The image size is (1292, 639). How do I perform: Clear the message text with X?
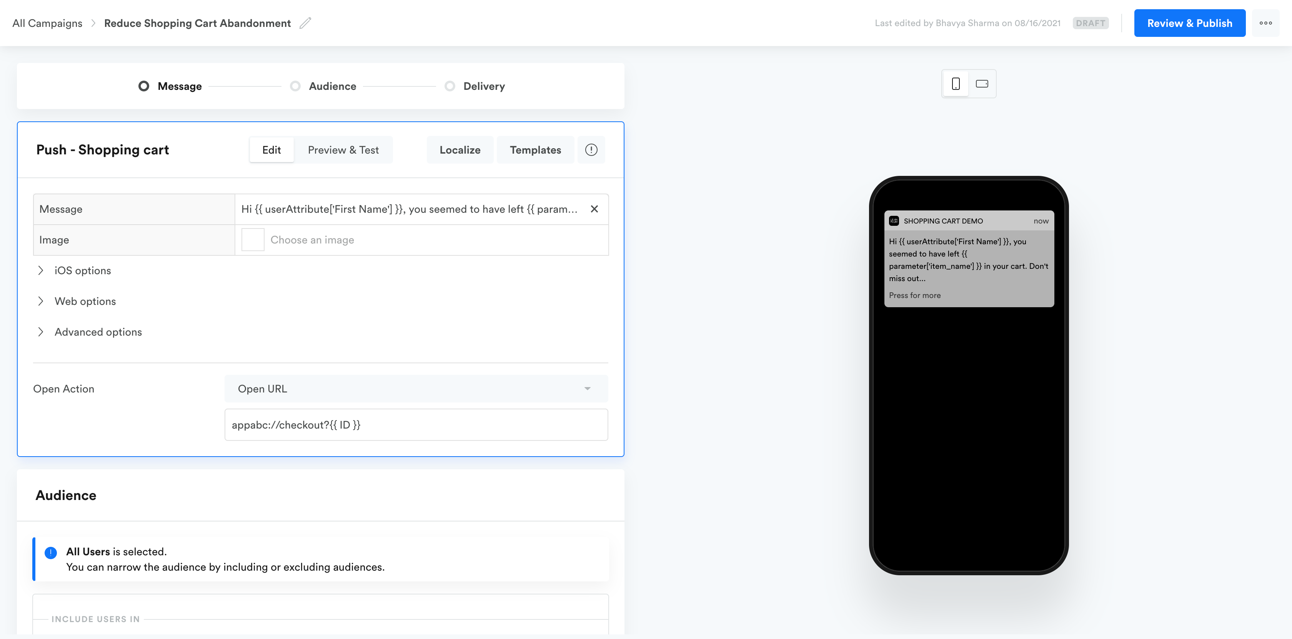click(x=594, y=209)
